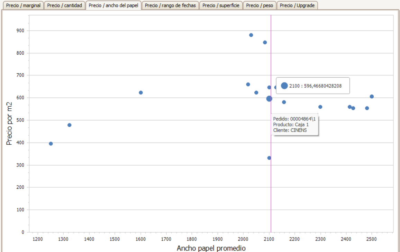Select the leftmost data point near 1250
The image size is (400, 252).
51,144
